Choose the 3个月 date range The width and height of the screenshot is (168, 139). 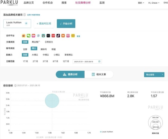[x=45, y=61]
